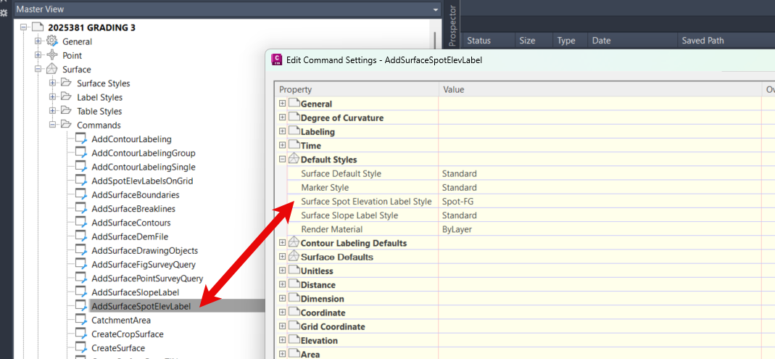Collapse the 2025381 GRADING 3 drawing node
Screen dimensions: 775x359
(x=24, y=28)
